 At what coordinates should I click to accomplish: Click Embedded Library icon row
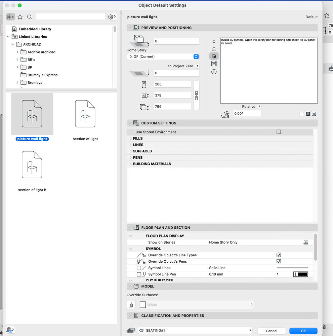(14, 29)
